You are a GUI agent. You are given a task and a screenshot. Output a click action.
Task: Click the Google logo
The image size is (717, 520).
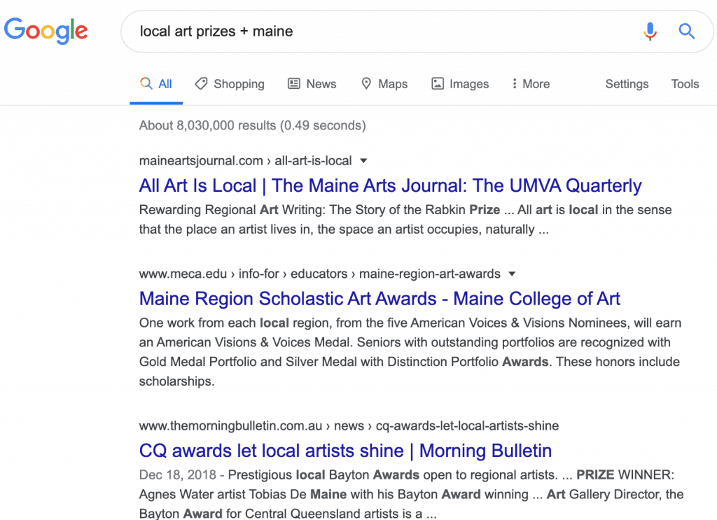46,31
